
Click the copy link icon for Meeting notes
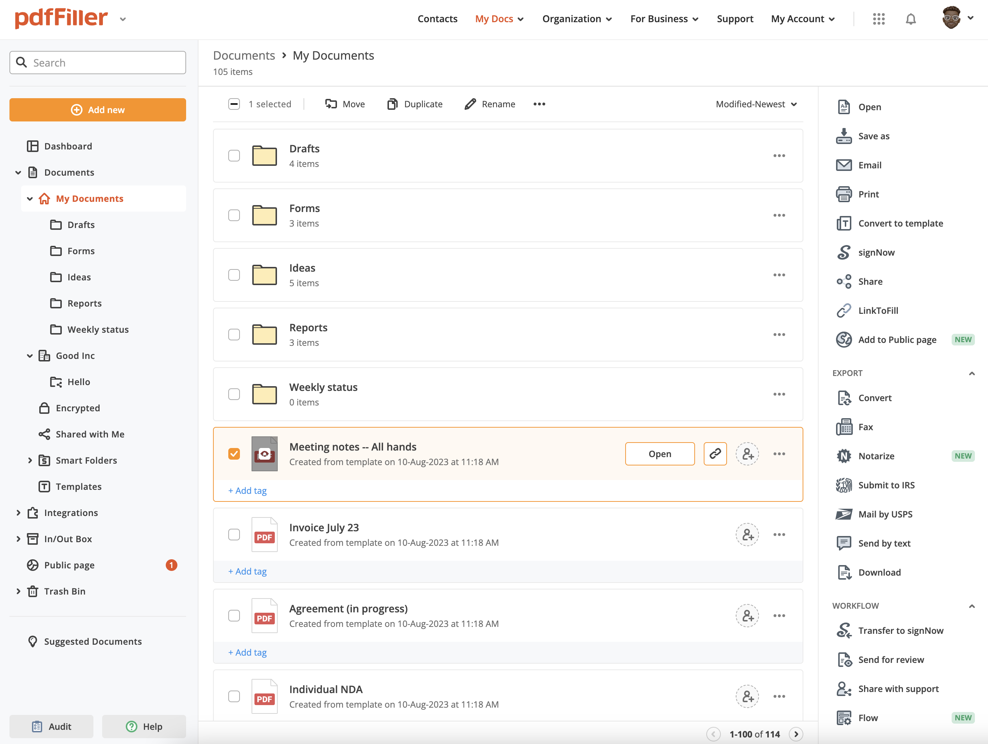tap(715, 453)
